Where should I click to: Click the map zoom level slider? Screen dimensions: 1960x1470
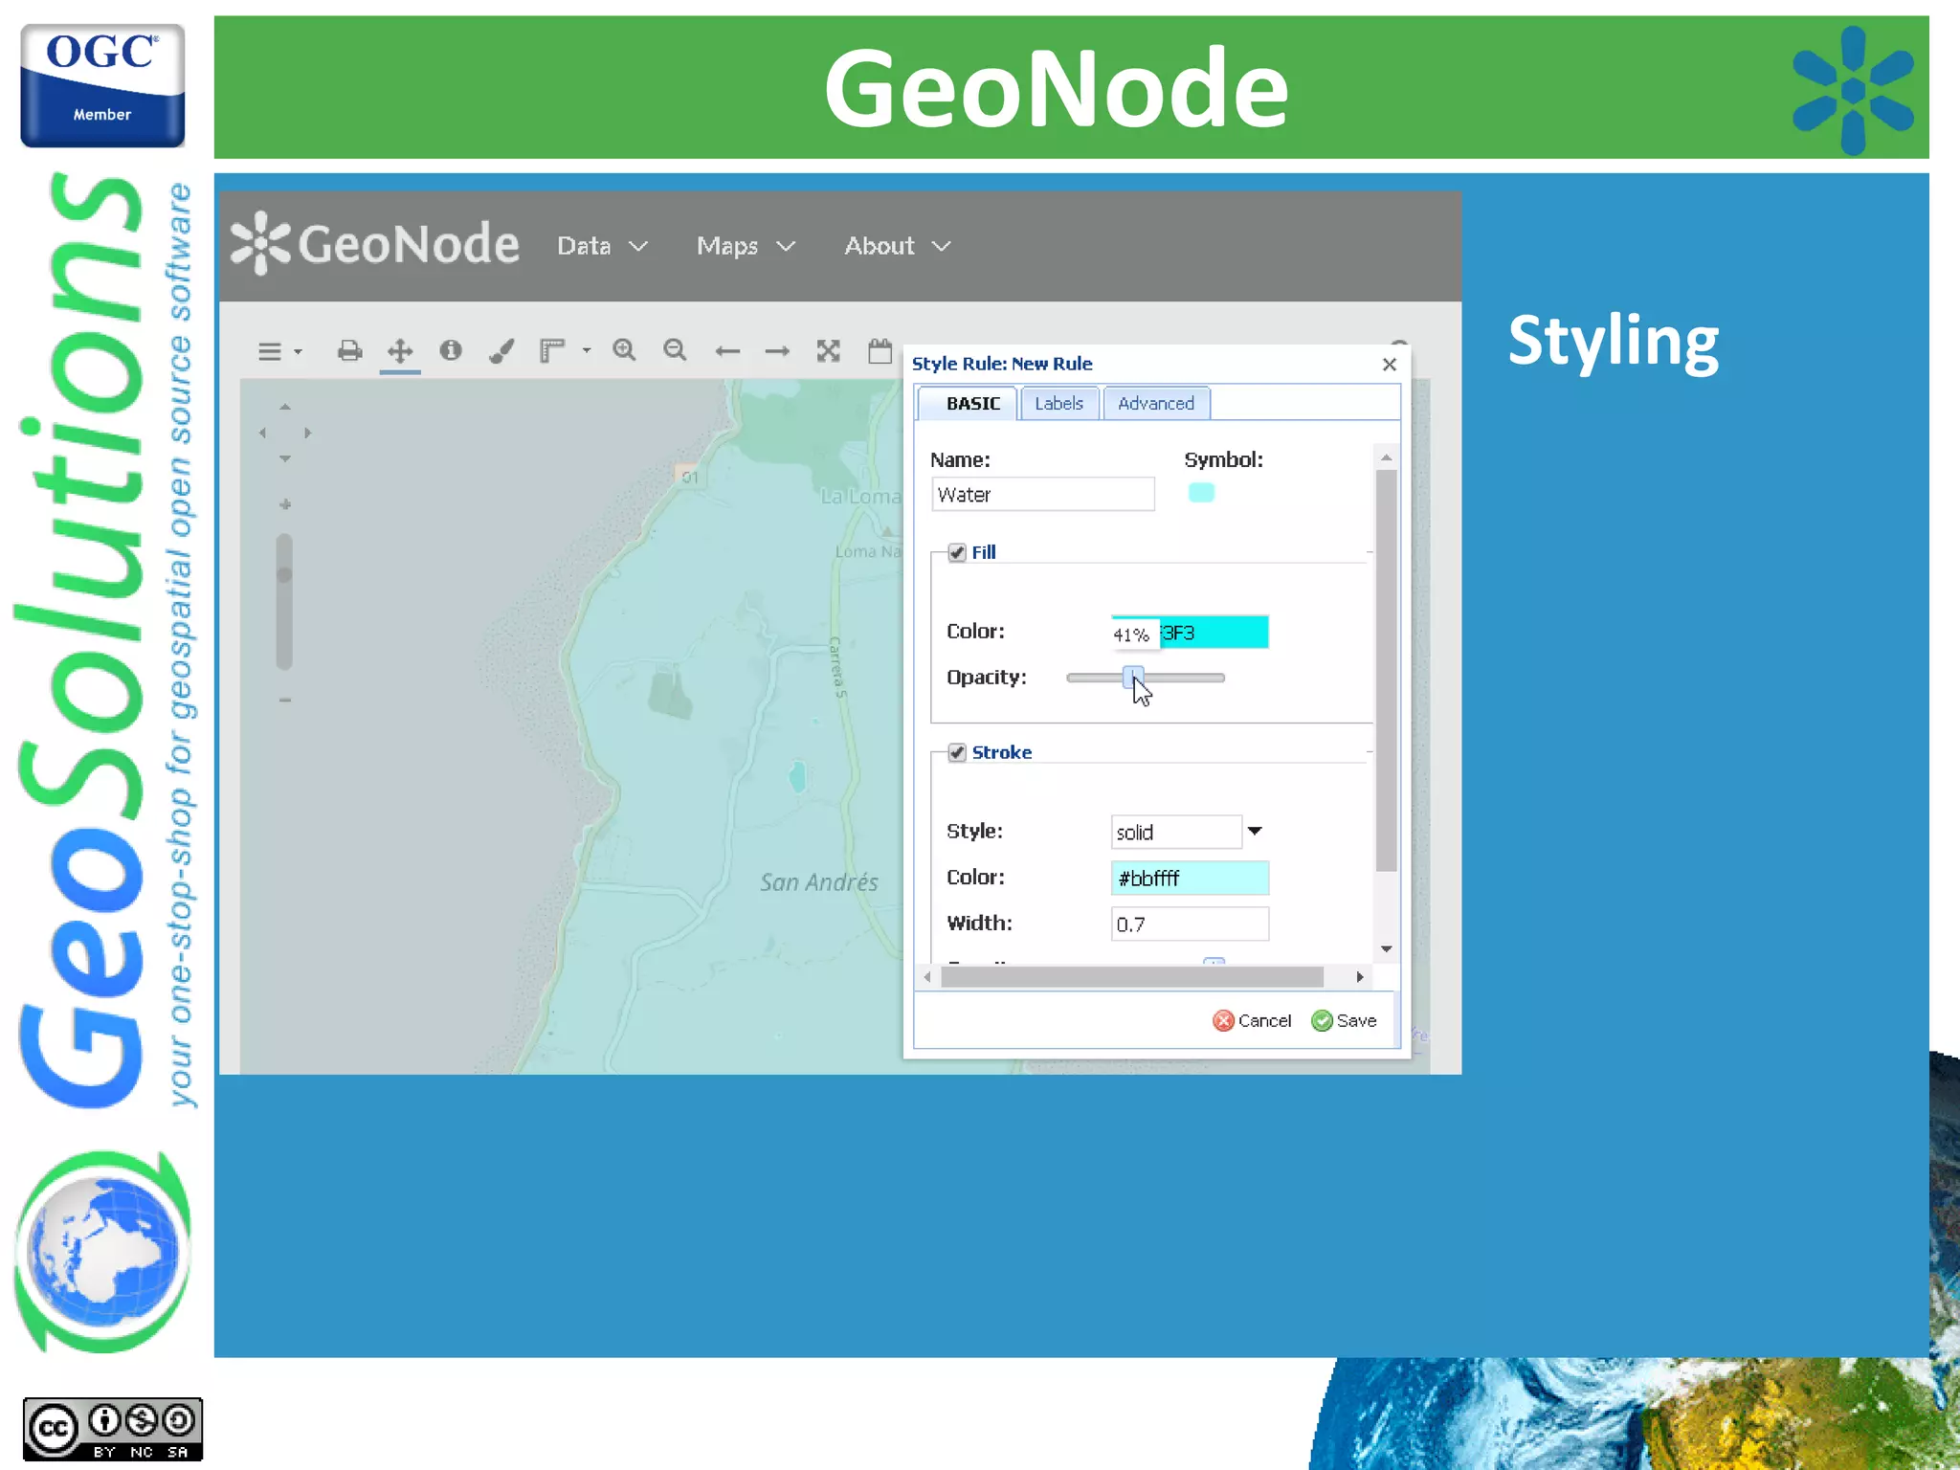pos(284,602)
